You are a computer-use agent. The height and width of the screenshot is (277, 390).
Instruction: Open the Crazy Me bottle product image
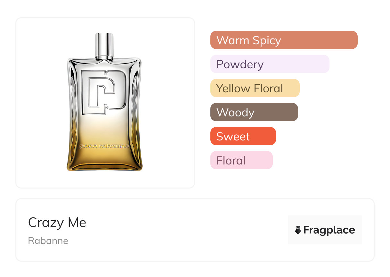(x=105, y=103)
